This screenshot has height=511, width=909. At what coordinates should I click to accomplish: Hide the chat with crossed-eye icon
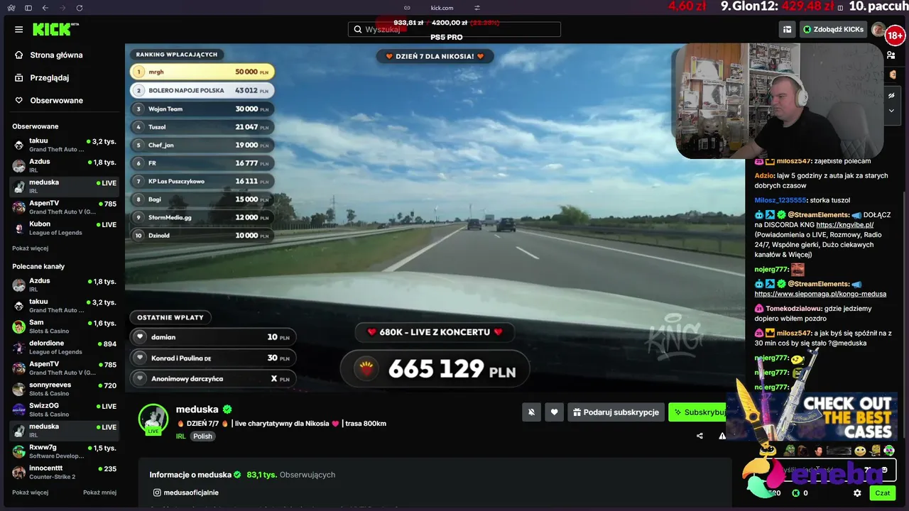tap(891, 95)
